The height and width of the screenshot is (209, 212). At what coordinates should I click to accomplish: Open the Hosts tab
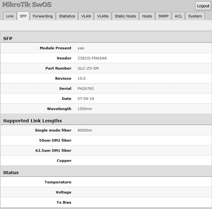(147, 16)
